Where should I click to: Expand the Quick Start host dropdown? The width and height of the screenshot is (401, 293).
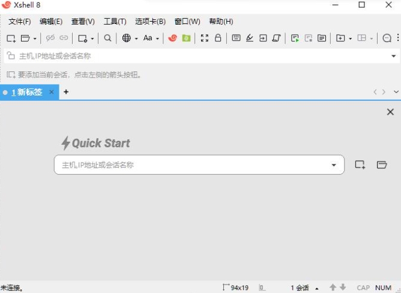point(334,165)
